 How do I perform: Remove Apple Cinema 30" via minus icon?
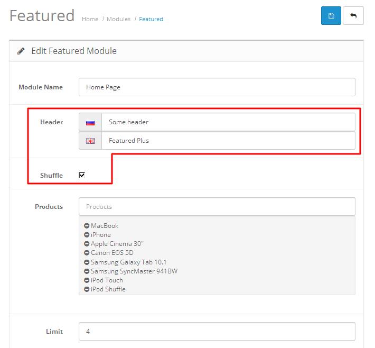pos(87,244)
